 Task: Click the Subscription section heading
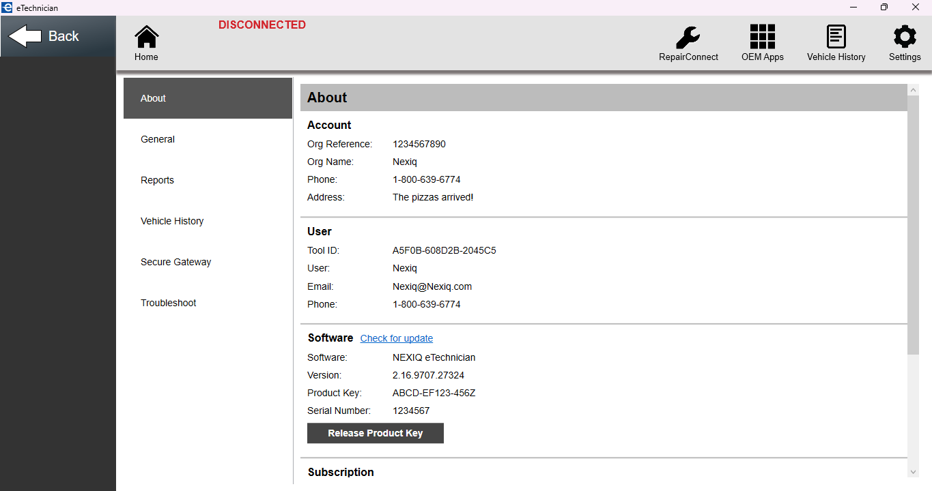pos(341,472)
